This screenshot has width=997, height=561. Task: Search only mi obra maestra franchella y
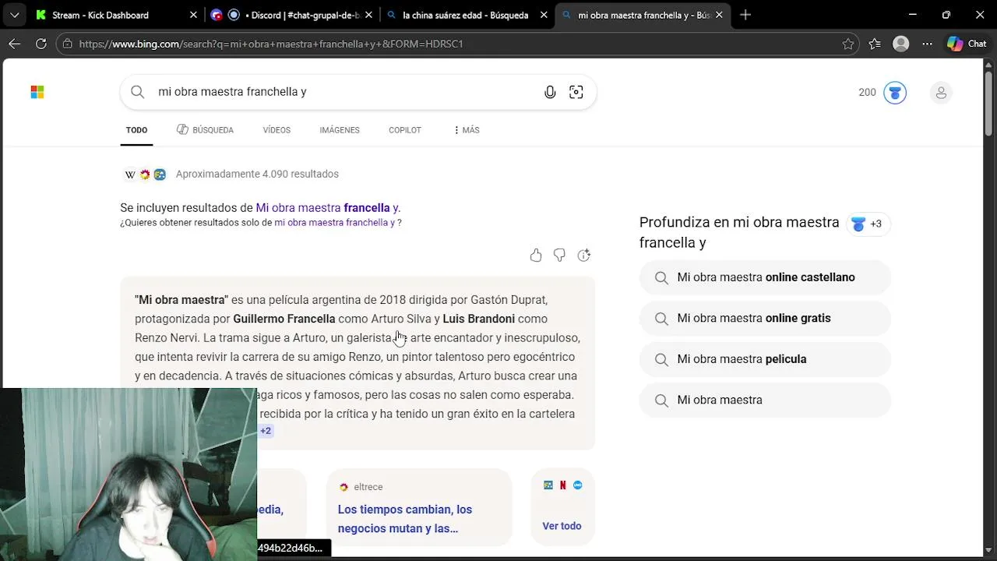click(335, 223)
